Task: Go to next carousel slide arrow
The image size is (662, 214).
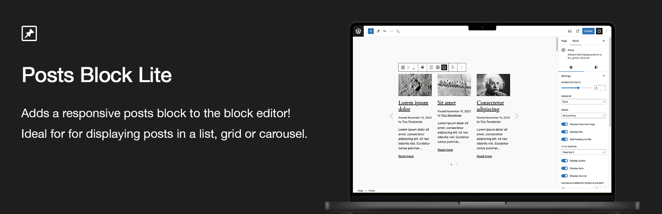Action: coord(517,116)
